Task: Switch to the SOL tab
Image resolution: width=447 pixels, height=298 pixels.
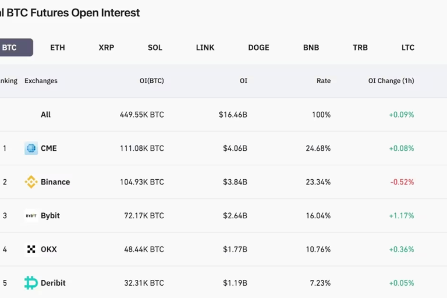Action: [155, 48]
